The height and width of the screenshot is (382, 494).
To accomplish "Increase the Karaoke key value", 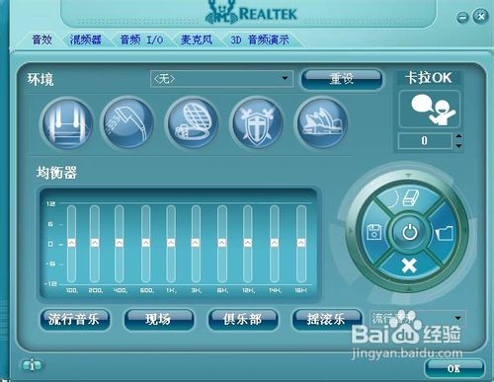I will (x=458, y=136).
